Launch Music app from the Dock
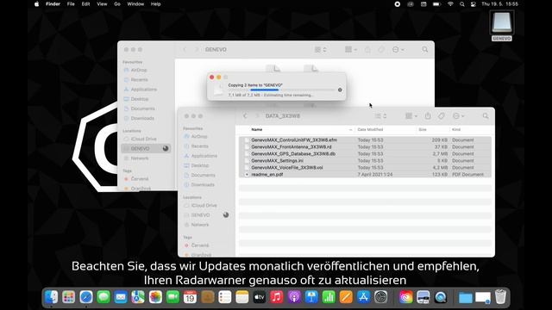 click(x=277, y=297)
